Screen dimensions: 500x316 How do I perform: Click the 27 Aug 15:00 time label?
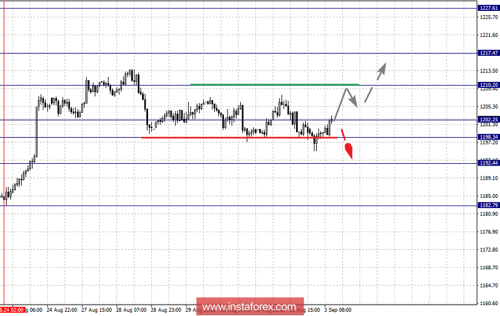pos(96,310)
